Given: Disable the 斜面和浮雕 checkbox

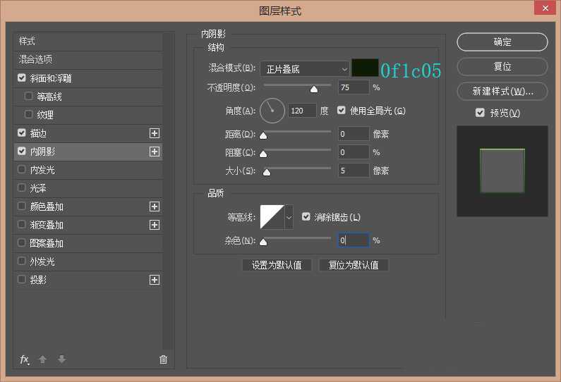Looking at the screenshot, I should click(x=22, y=78).
